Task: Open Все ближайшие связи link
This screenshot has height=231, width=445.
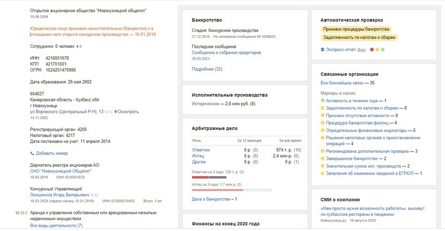Action: coord(342,83)
